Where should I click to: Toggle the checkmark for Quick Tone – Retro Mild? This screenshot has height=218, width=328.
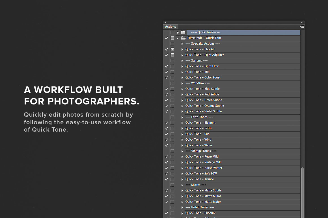pos(167,157)
